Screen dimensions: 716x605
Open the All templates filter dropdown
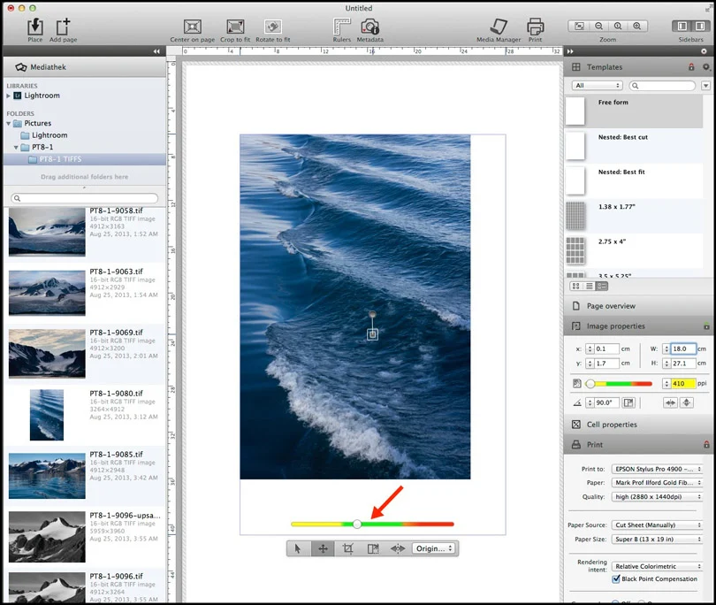(x=598, y=86)
